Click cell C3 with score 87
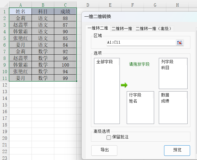Viewport: 197px width, 160px height. 65,25
